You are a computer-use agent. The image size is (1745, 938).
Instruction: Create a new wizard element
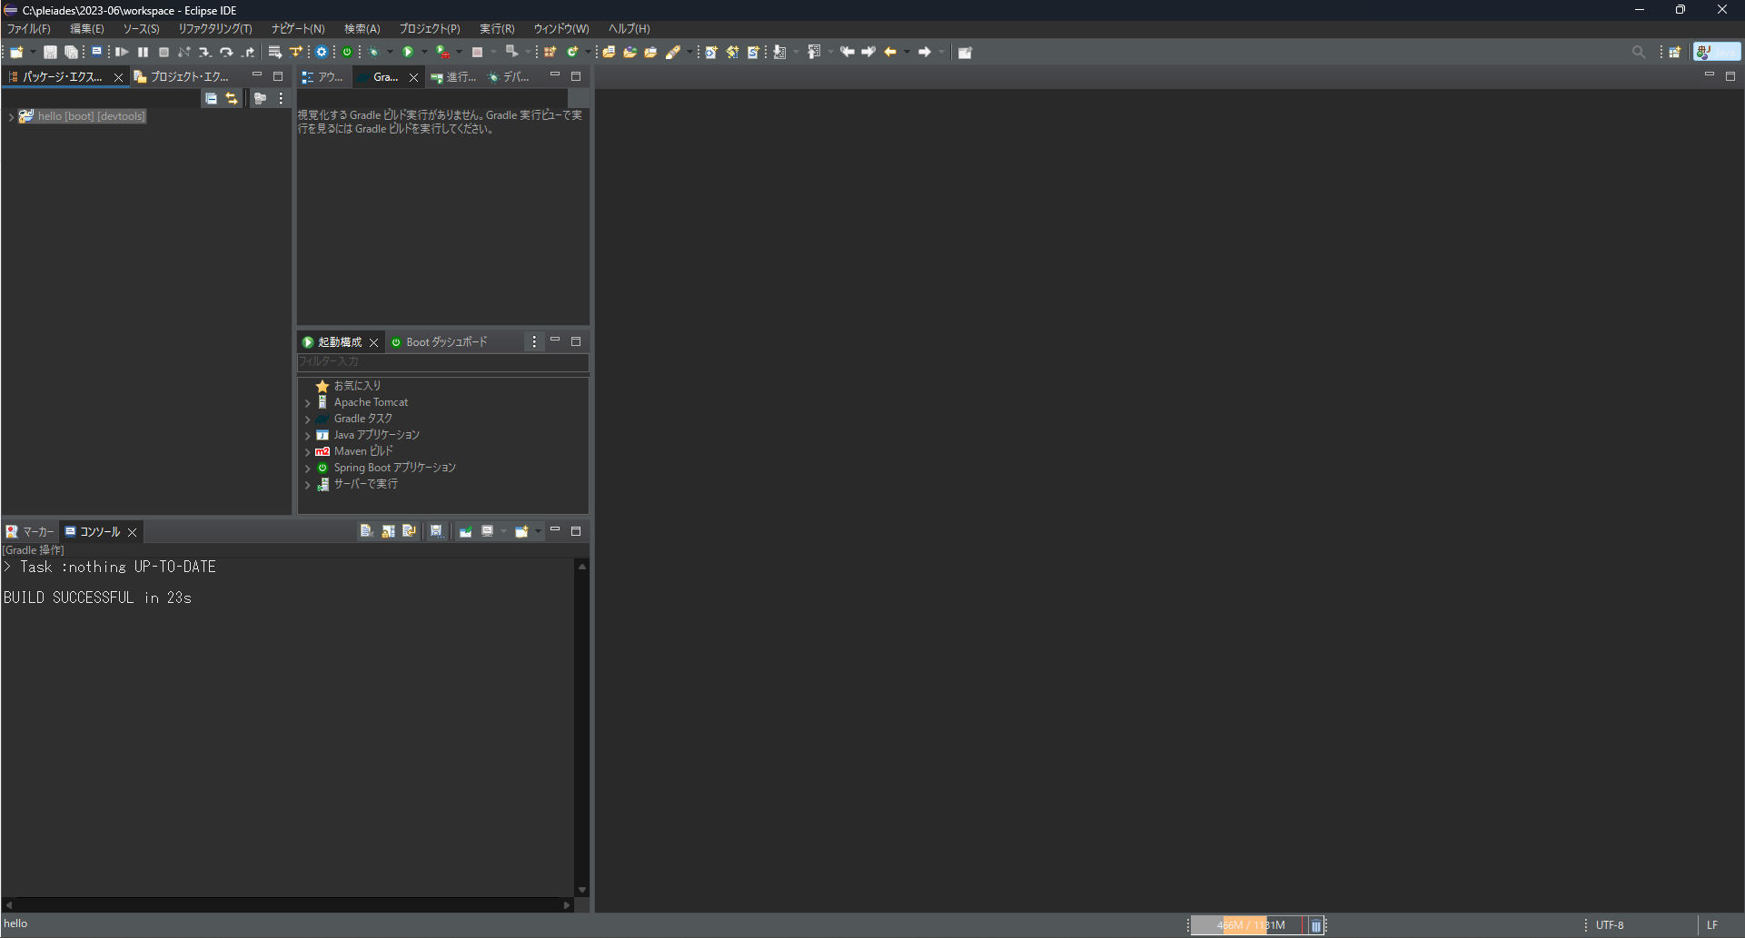pos(16,52)
